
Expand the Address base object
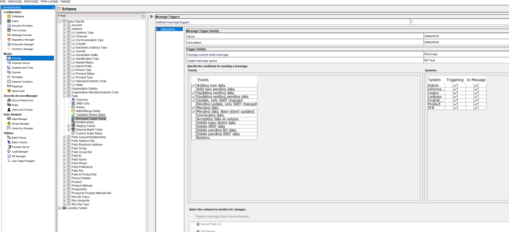pos(64,29)
